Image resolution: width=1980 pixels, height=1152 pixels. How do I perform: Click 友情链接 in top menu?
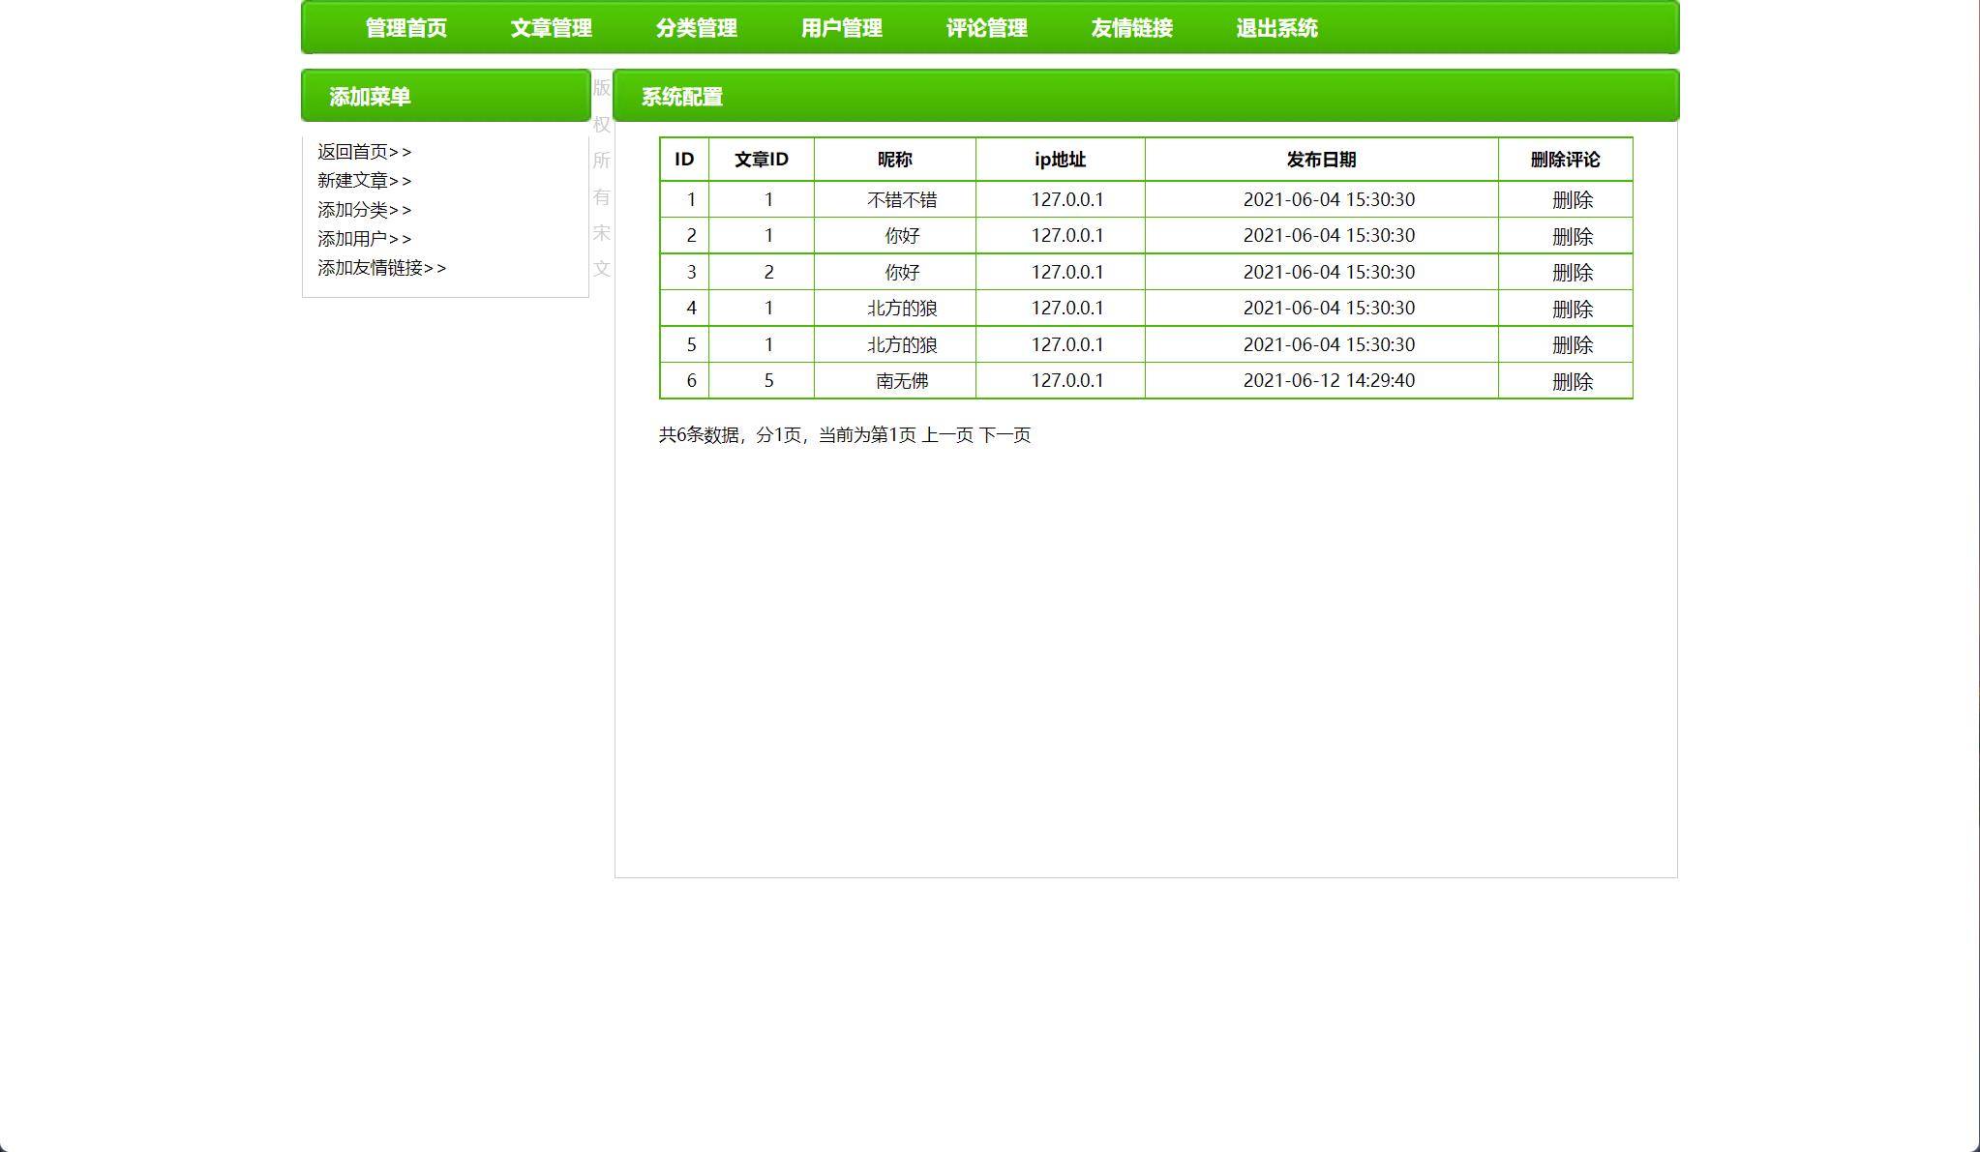tap(1132, 28)
